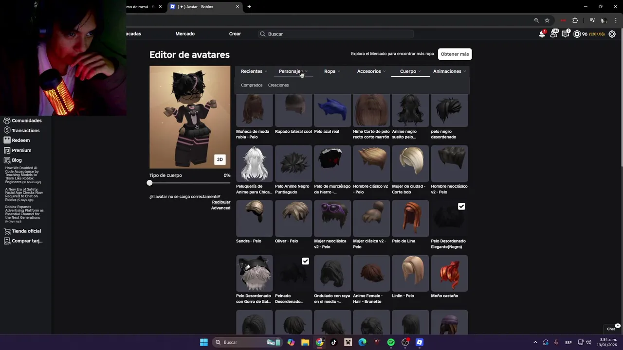Image resolution: width=623 pixels, height=350 pixels.
Task: Click the Obtener más button
Action: point(455,54)
